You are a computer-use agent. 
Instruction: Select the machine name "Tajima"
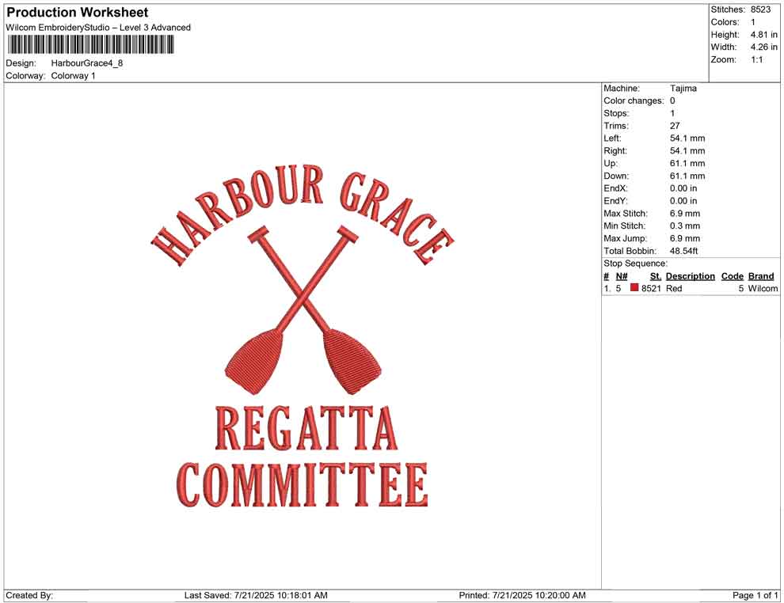point(683,89)
